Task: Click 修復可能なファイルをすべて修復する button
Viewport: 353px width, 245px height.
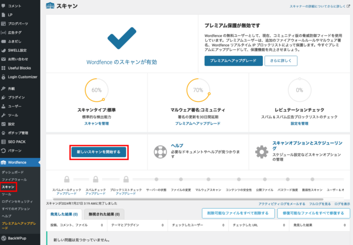Action: (x=314, y=213)
